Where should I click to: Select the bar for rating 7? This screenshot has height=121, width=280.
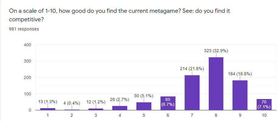[x=192, y=93]
